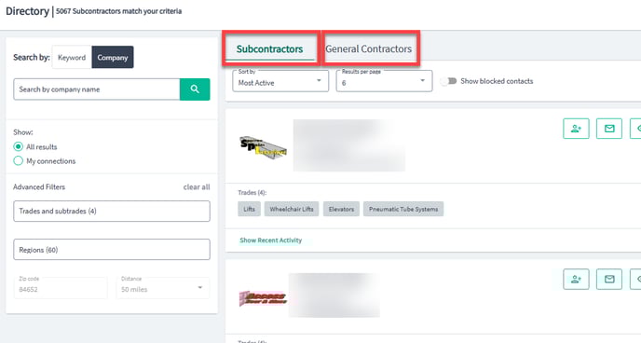Expand the Distance 50 miles dropdown
This screenshot has width=641, height=343.
tap(163, 288)
